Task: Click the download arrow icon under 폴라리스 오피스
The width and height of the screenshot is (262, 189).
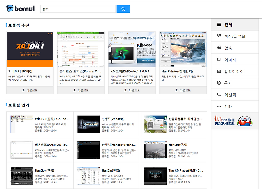Action: tap(74, 90)
